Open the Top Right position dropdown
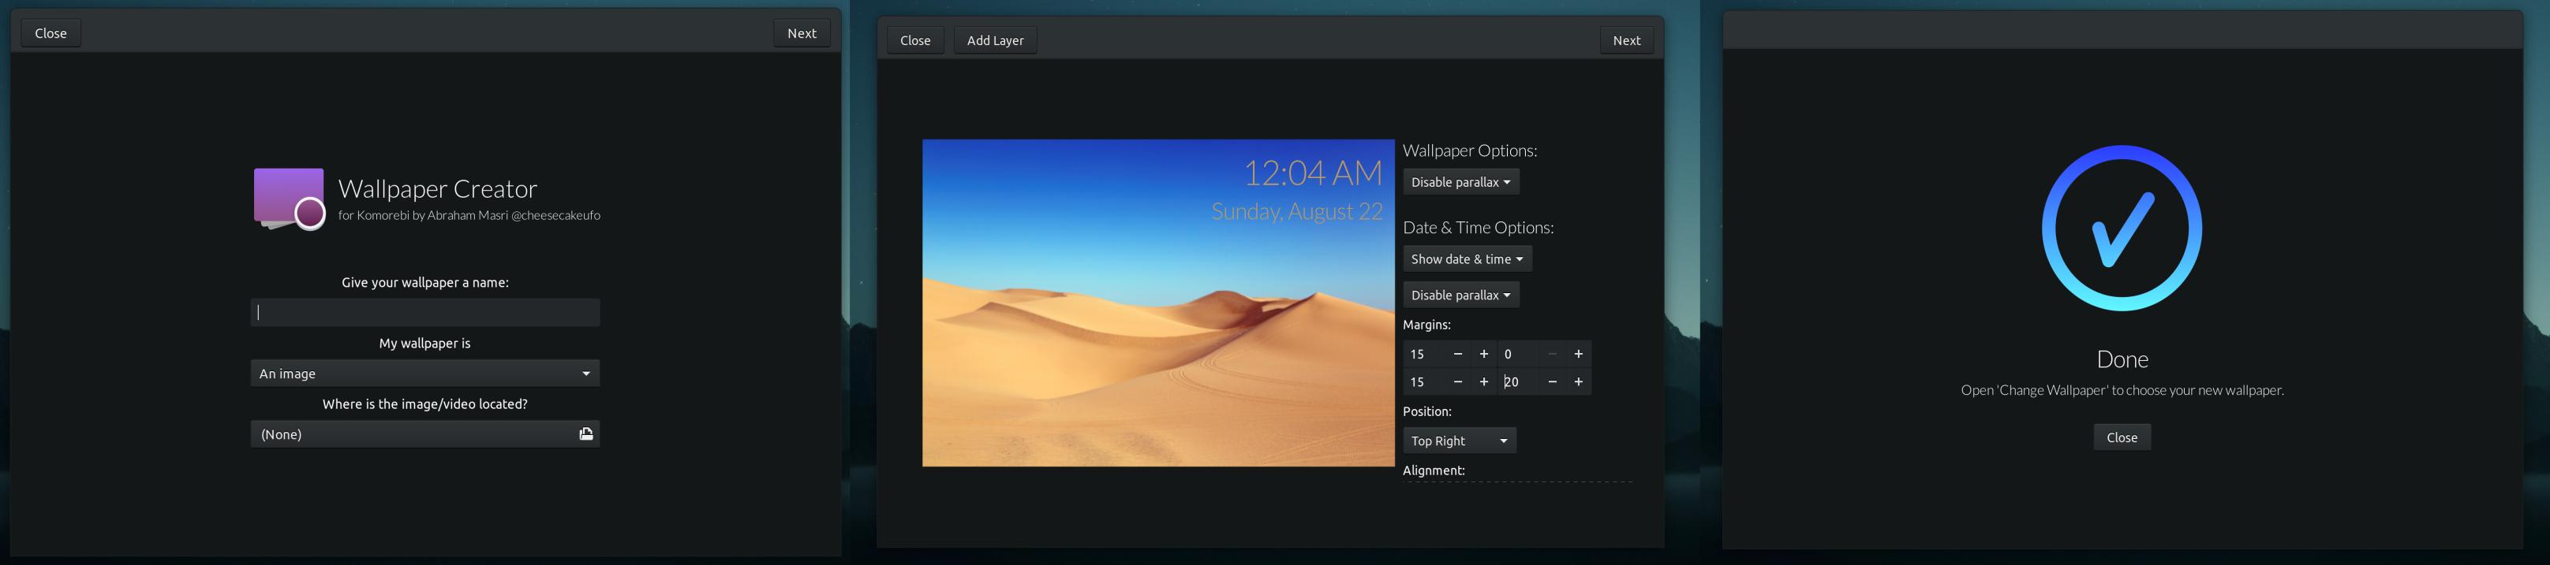This screenshot has width=2550, height=565. [1459, 440]
